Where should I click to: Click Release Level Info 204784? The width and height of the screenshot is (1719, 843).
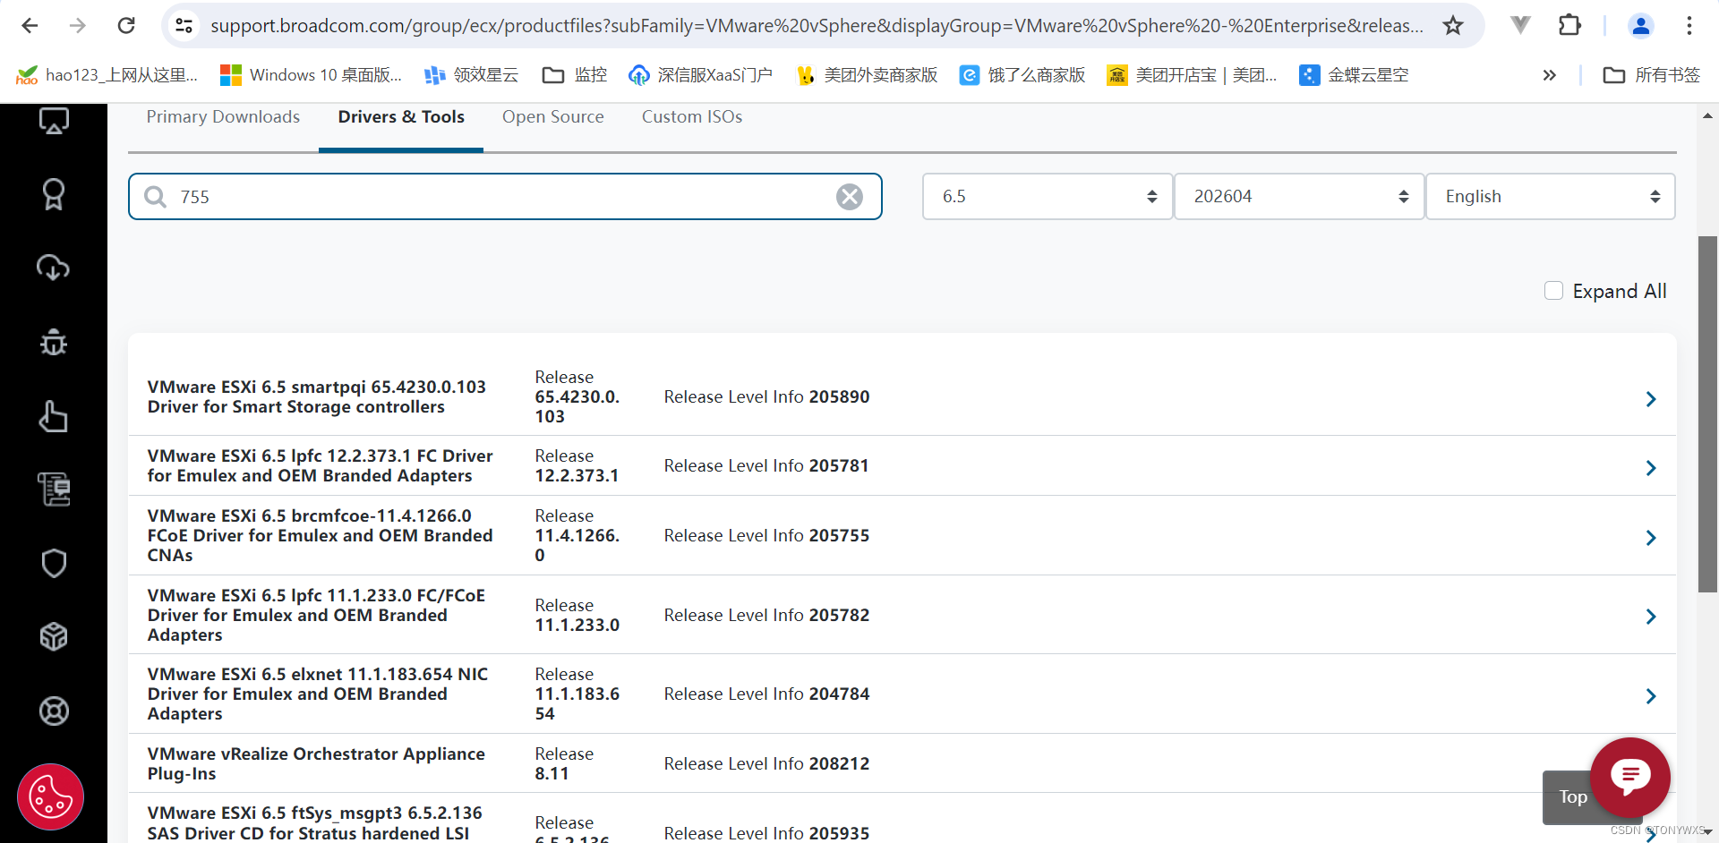(766, 694)
